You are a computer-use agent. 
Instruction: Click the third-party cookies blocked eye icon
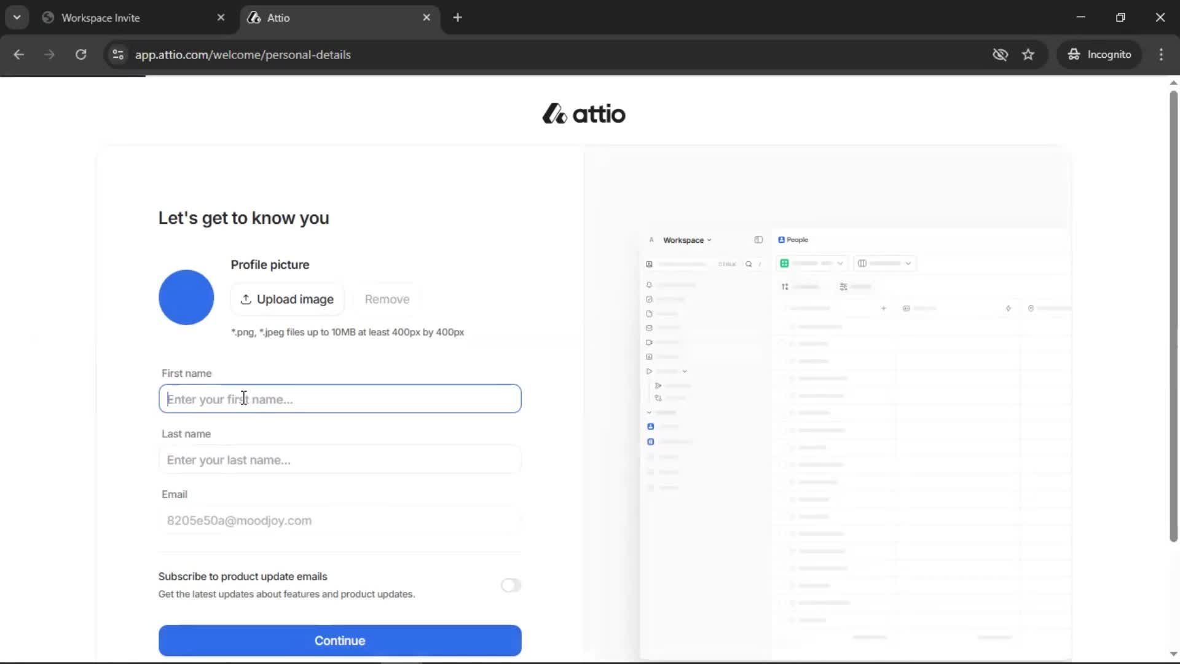[1000, 54]
